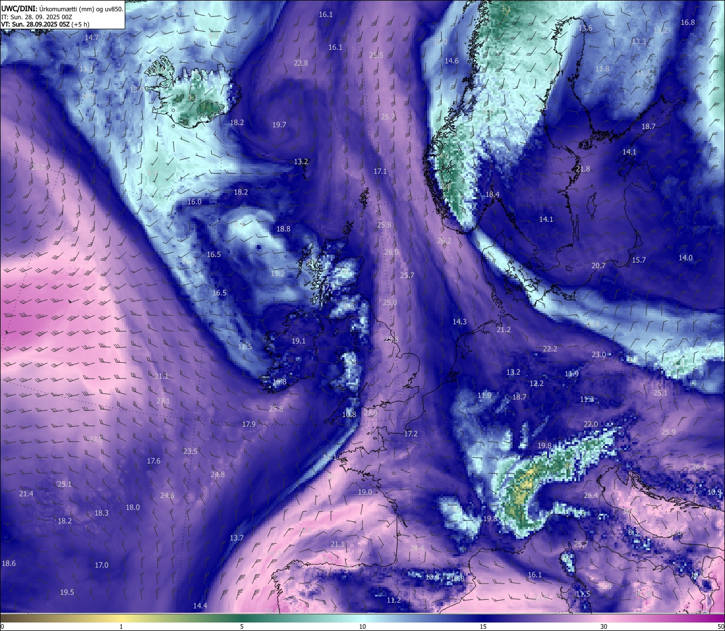The height and width of the screenshot is (631, 725).
Task: Click the 50 tick on the color scale
Action: (720, 626)
